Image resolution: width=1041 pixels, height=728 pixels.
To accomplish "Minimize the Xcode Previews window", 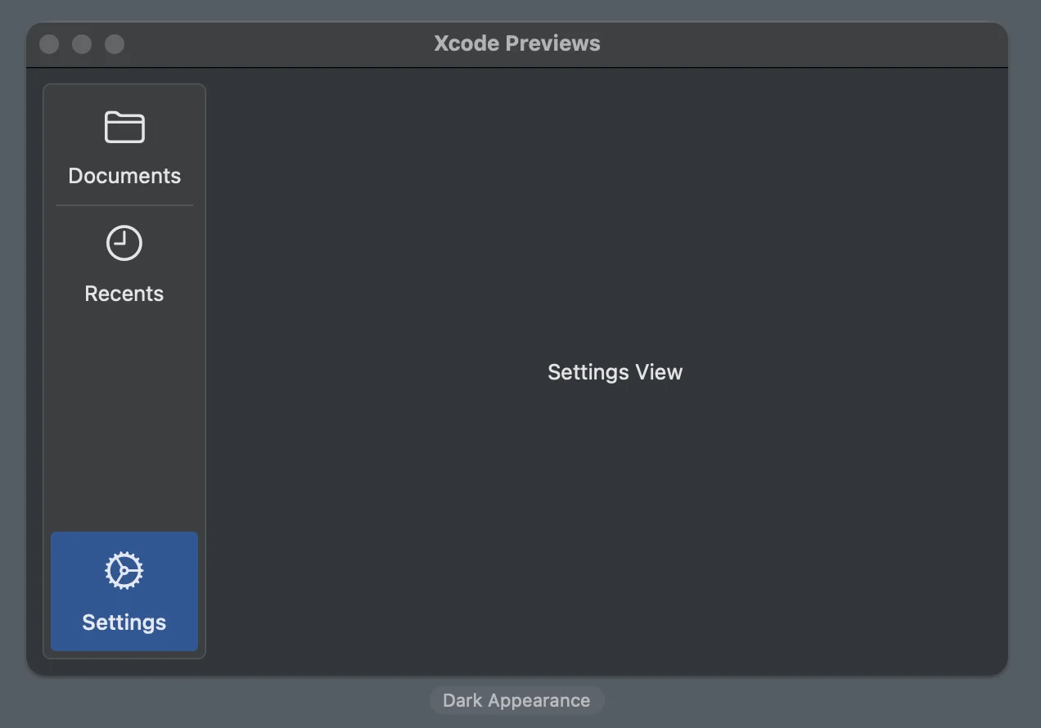I will click(82, 44).
